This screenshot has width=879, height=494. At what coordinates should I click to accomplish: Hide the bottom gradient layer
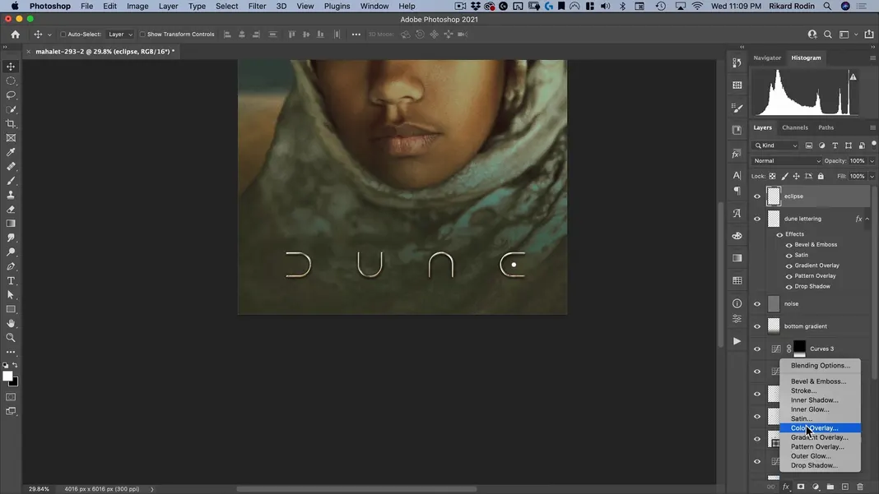point(757,326)
